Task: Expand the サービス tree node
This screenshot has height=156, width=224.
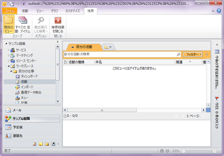Action: [x=8, y=50]
